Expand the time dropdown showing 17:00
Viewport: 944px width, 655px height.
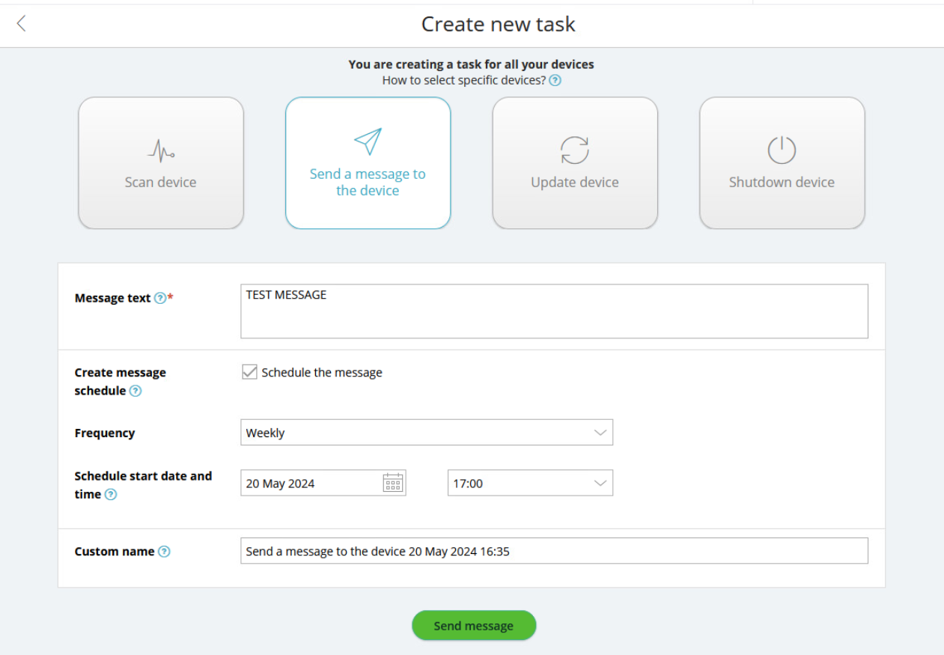coord(529,482)
